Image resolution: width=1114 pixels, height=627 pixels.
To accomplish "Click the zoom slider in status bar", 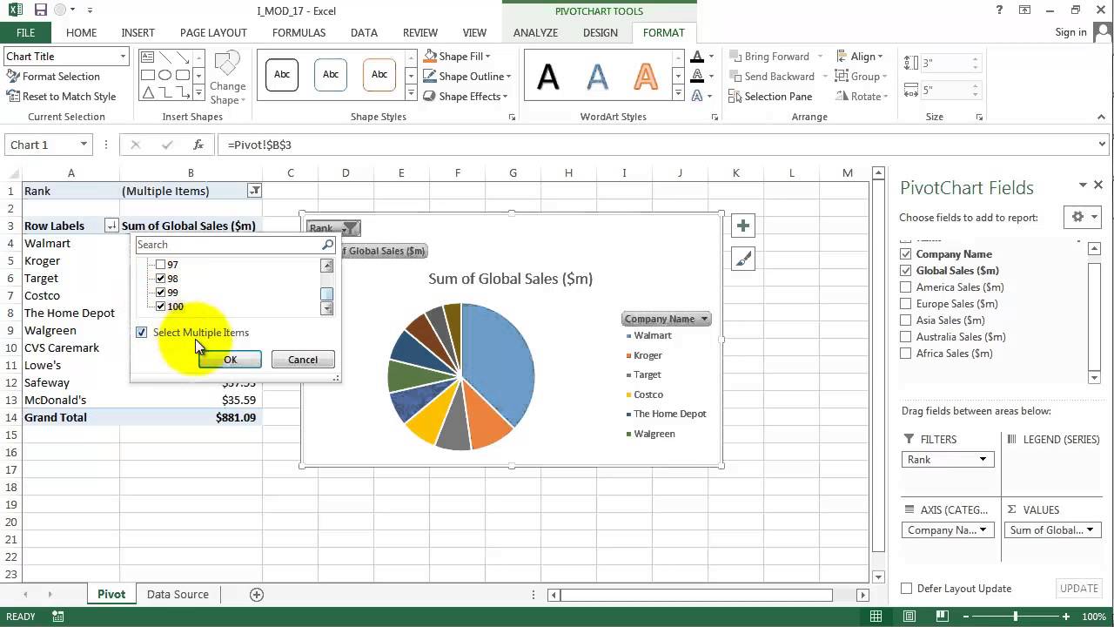I will point(1015,617).
